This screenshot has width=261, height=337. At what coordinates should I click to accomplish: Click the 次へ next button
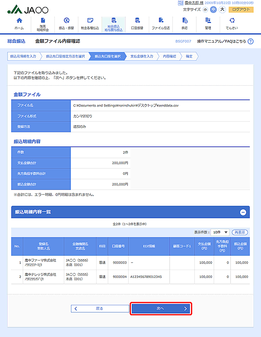click(x=161, y=309)
